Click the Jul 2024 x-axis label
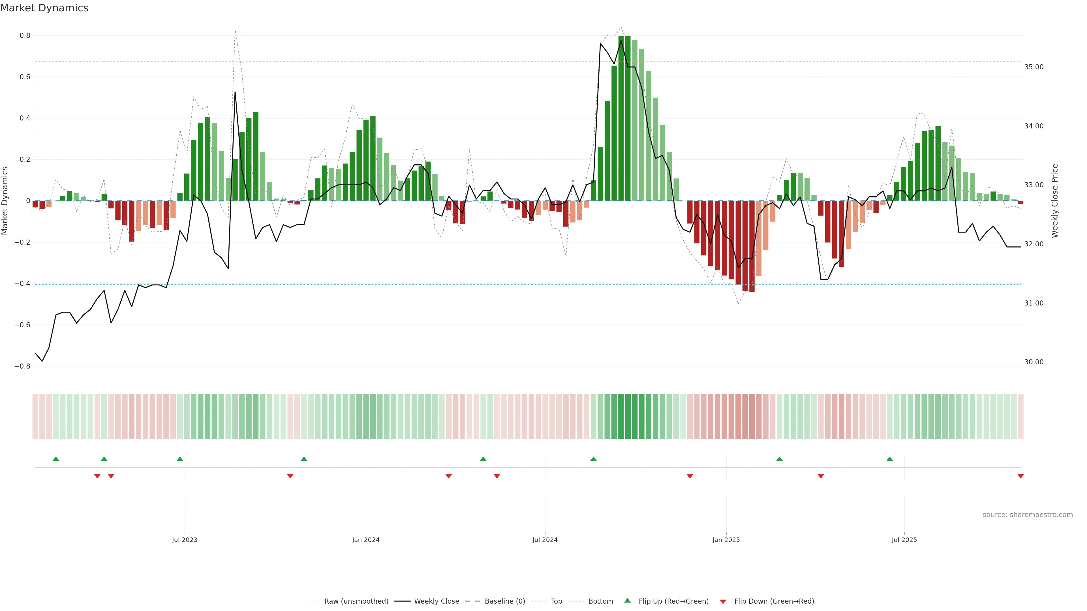This screenshot has height=611, width=1087. tap(545, 540)
